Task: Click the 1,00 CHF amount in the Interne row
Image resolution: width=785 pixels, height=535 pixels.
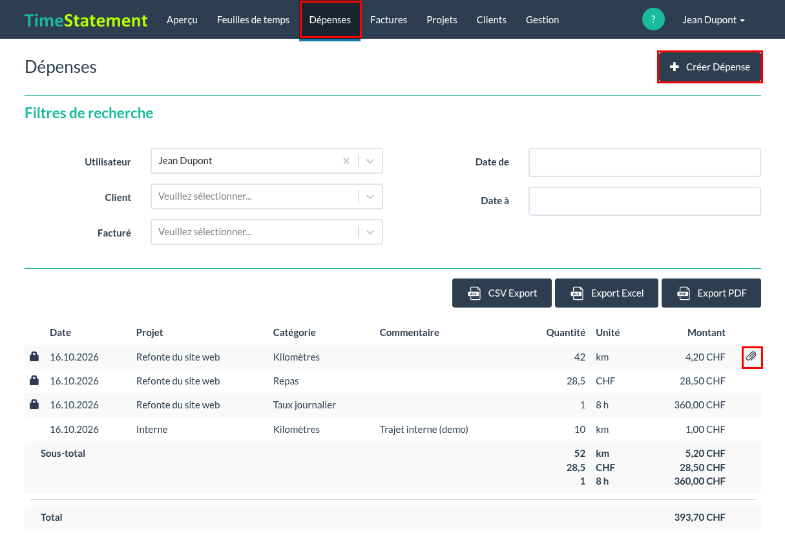Action: click(x=706, y=430)
